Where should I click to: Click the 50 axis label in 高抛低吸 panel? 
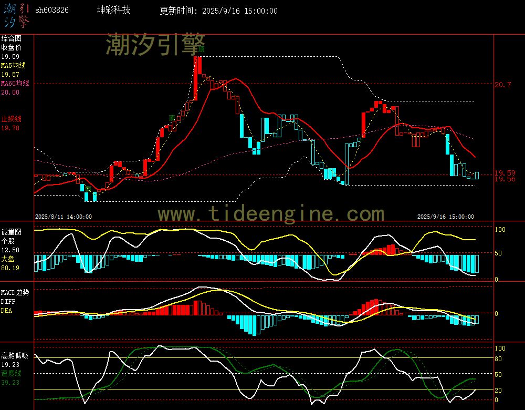tap(498, 374)
